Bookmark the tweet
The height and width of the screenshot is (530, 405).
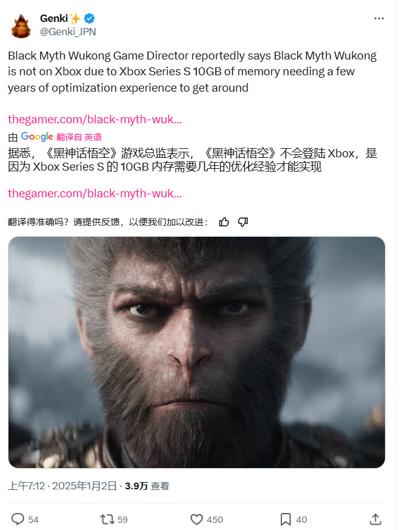[x=286, y=519]
